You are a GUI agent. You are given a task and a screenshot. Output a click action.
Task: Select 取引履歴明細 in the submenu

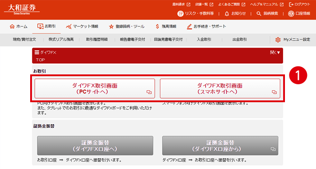point(97,39)
